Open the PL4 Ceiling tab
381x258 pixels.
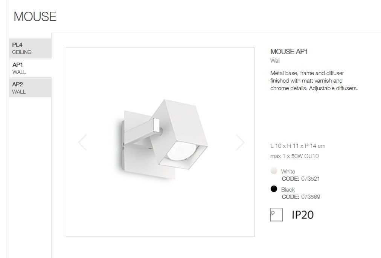point(30,48)
